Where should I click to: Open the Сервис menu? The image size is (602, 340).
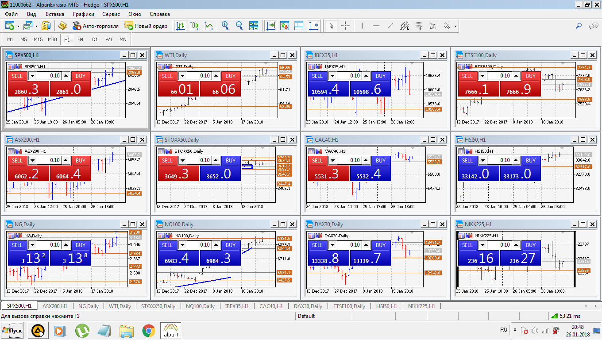pyautogui.click(x=111, y=14)
